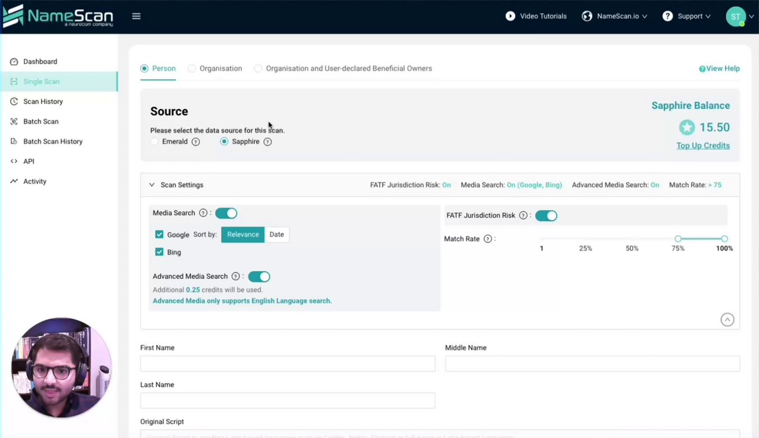
Task: Choose the Emerald data source
Action: [x=154, y=142]
